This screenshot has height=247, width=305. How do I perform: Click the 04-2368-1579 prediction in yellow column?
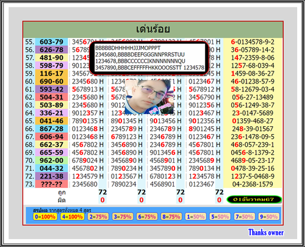(253, 184)
